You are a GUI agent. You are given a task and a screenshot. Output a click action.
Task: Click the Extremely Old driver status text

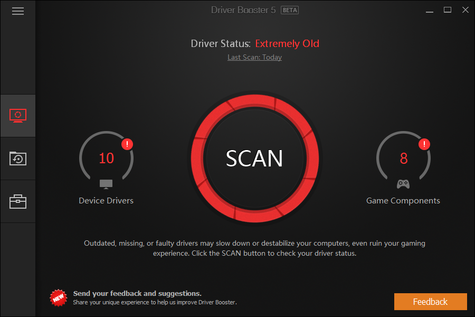click(287, 44)
